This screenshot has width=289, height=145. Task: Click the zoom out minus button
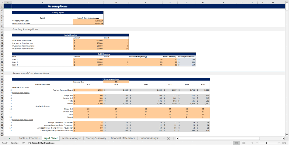[x=256, y=143]
